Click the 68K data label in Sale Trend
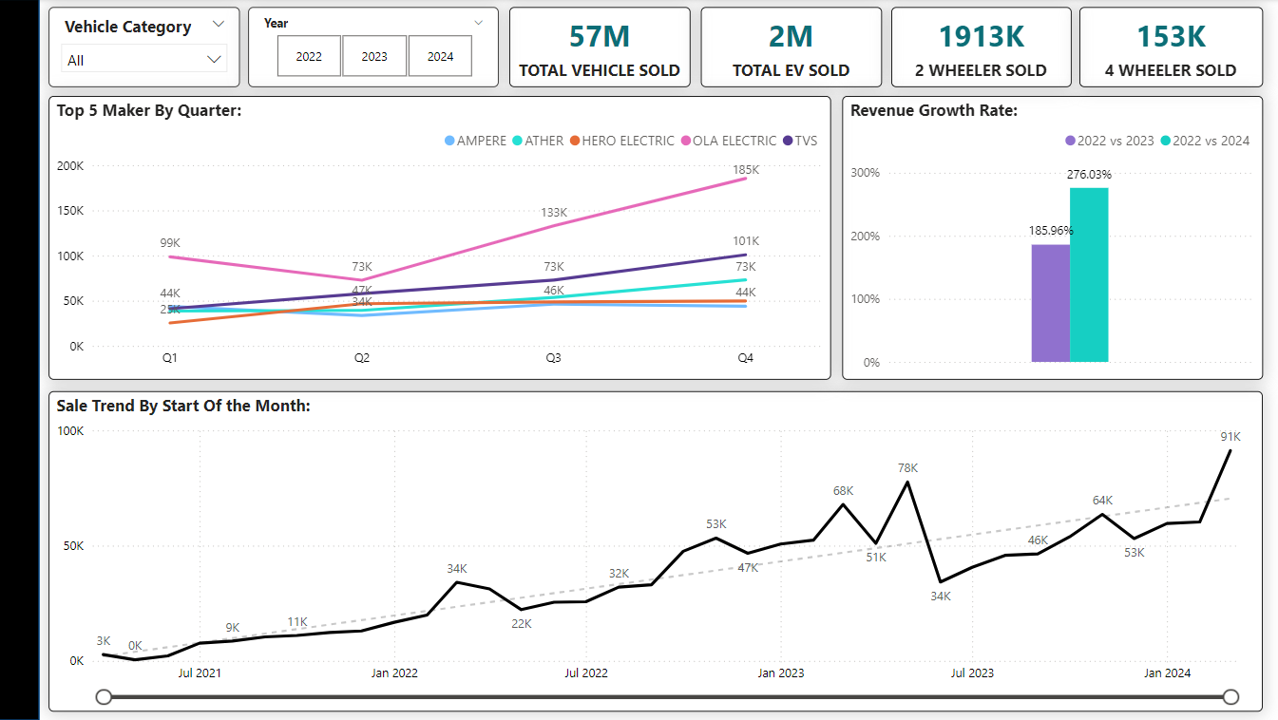Viewport: 1278px width, 720px height. coord(843,491)
